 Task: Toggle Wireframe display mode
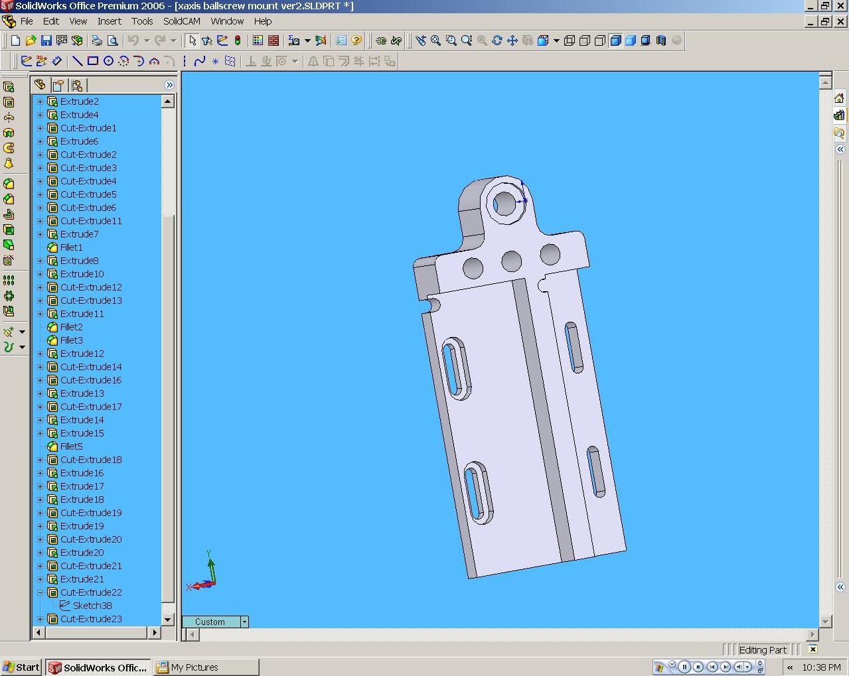click(569, 40)
